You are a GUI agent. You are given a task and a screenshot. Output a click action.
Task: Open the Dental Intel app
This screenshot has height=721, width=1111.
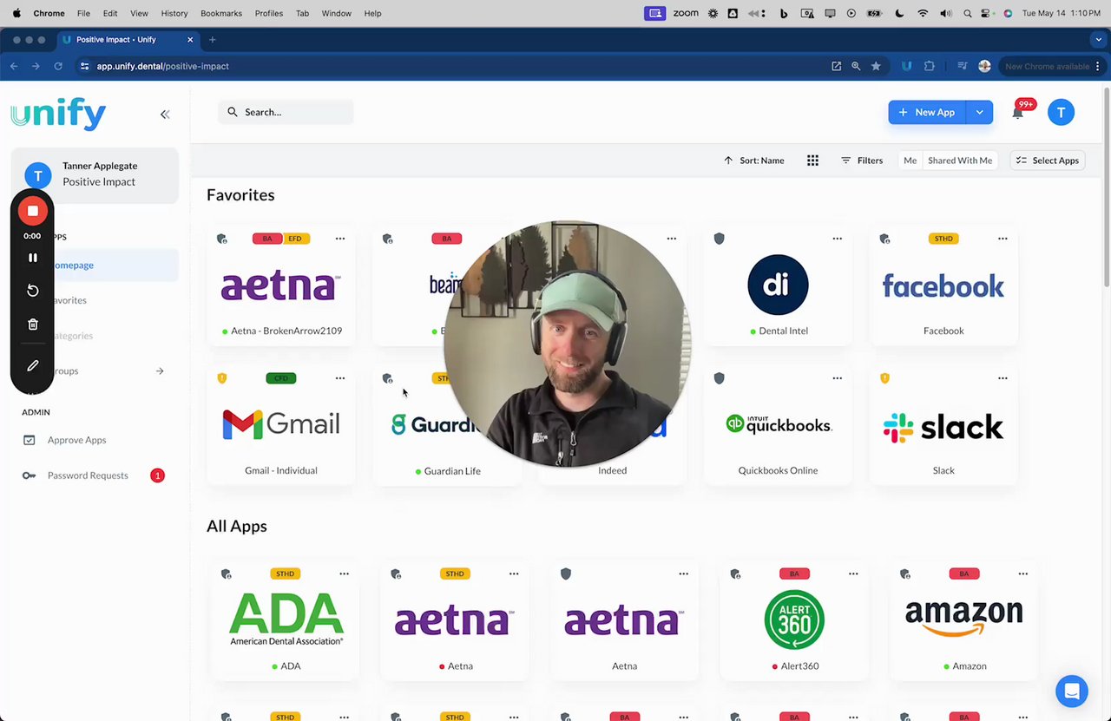pyautogui.click(x=778, y=286)
